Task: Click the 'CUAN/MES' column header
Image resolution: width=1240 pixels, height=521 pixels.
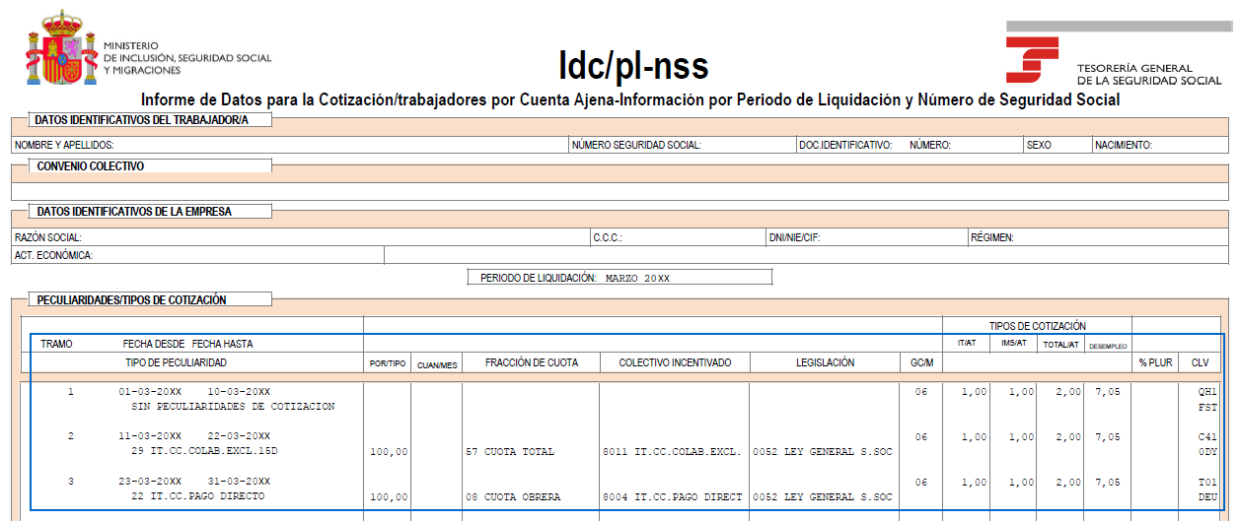Action: pyautogui.click(x=436, y=364)
